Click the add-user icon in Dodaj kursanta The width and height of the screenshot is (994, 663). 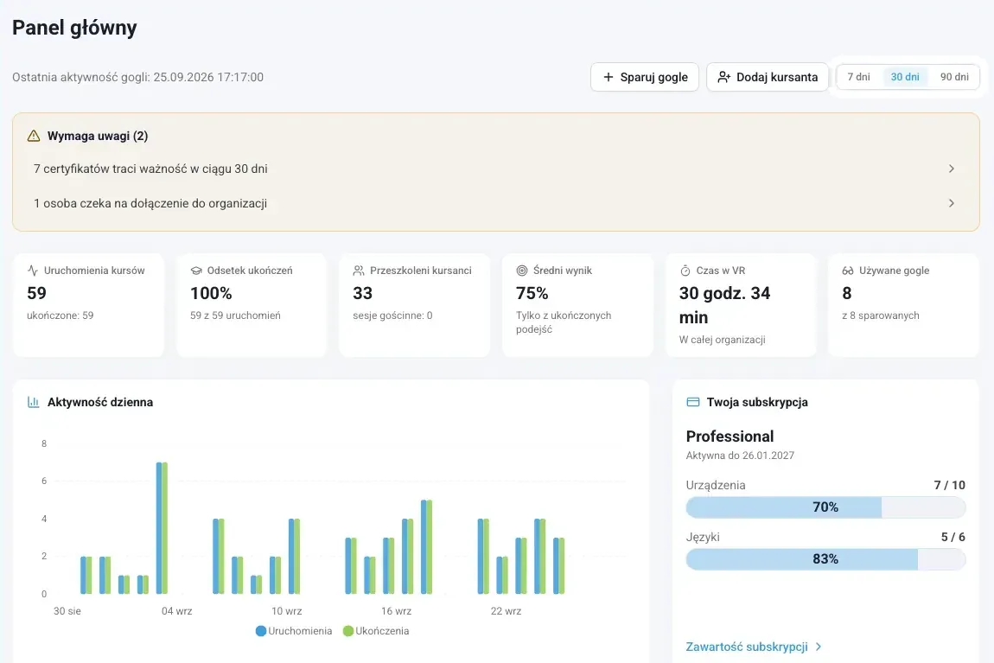[724, 77]
